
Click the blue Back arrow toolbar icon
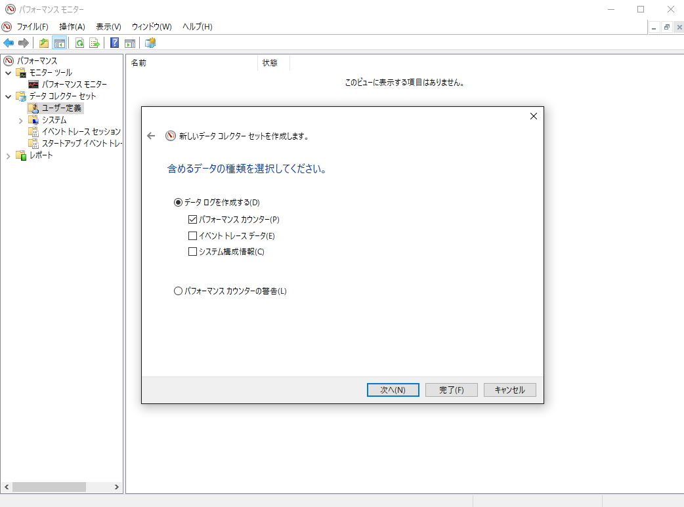9,43
